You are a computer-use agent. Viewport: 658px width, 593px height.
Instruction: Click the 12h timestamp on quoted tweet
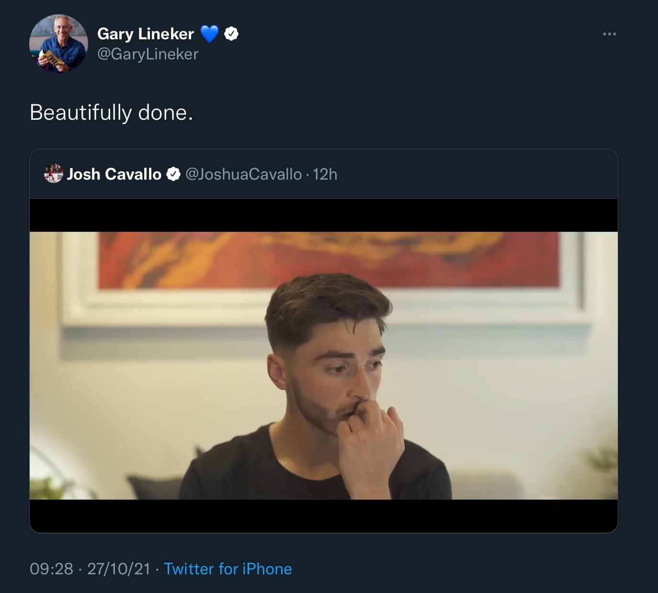click(x=325, y=174)
